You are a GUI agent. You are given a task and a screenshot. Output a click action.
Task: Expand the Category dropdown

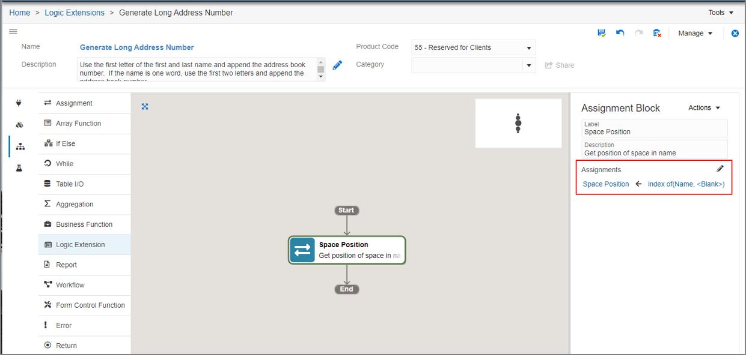(529, 65)
